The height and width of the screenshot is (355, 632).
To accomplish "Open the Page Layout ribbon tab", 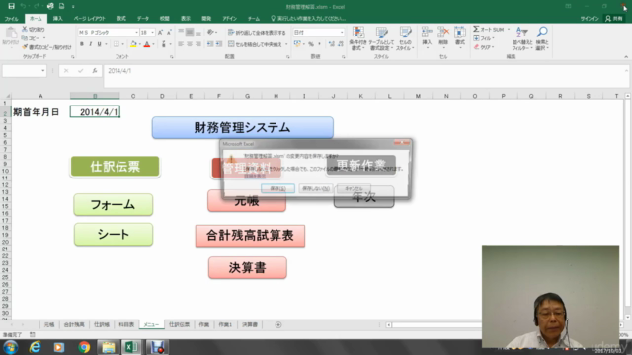I will [x=89, y=19].
